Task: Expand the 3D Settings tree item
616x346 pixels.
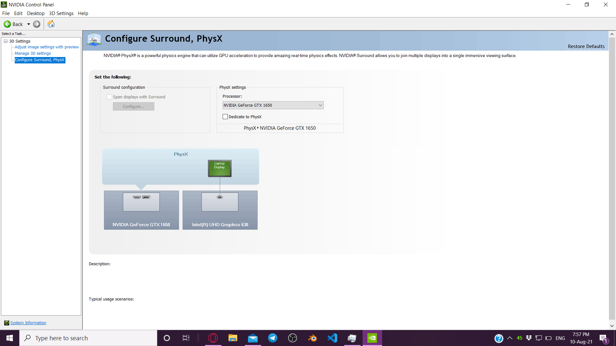Action: point(5,41)
